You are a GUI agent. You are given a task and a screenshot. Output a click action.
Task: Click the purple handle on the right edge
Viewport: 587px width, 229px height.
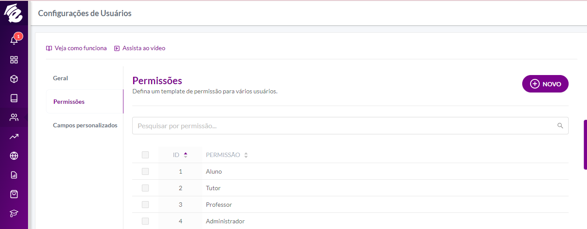pyautogui.click(x=585, y=145)
